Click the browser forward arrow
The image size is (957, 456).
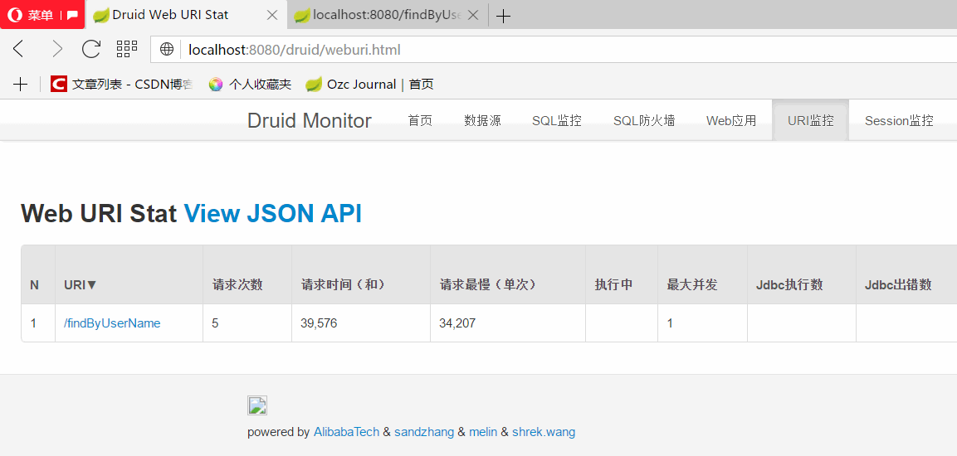click(56, 49)
